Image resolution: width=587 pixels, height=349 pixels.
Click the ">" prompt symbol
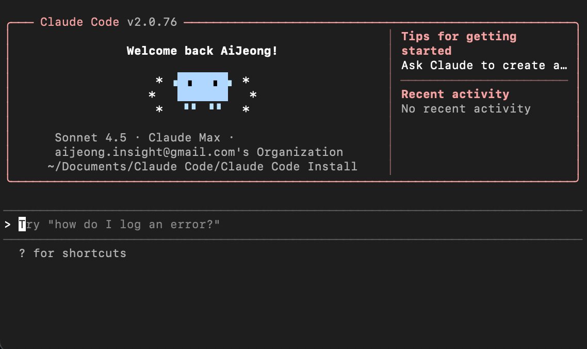pos(7,225)
